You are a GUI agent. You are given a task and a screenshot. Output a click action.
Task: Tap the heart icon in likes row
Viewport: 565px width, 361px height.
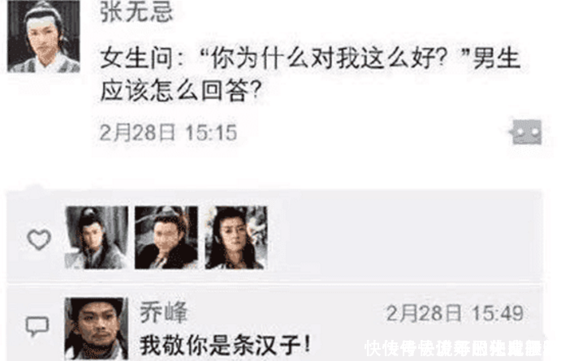click(x=39, y=239)
